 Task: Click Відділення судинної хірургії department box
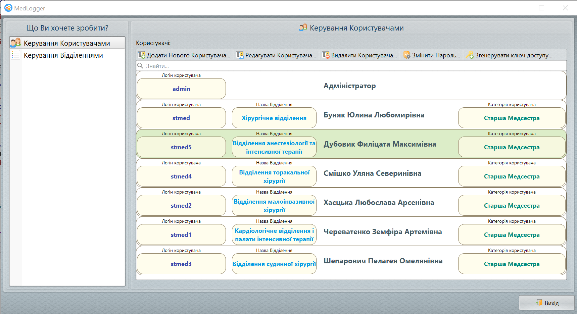coord(274,264)
